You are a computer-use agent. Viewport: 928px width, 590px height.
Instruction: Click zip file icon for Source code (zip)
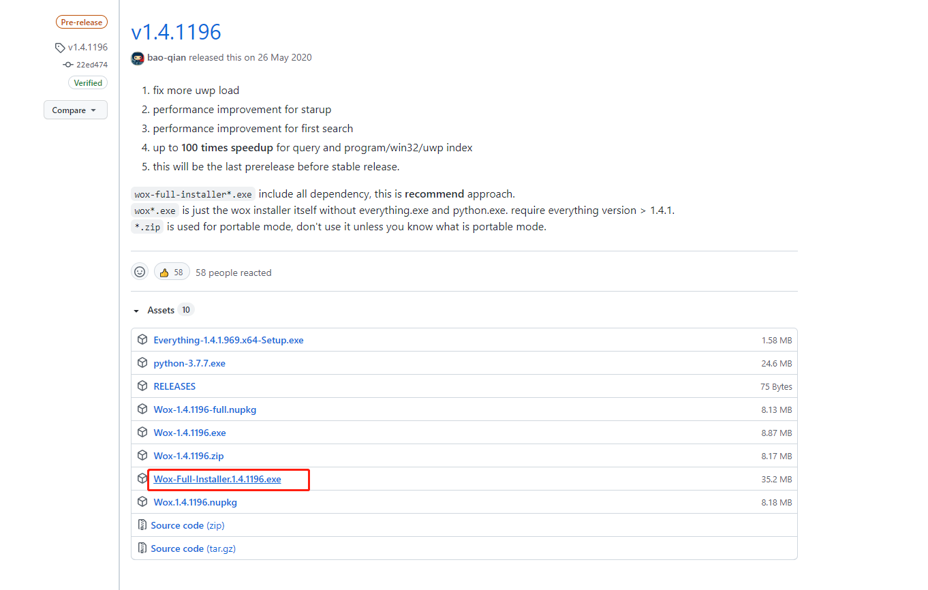click(x=142, y=525)
